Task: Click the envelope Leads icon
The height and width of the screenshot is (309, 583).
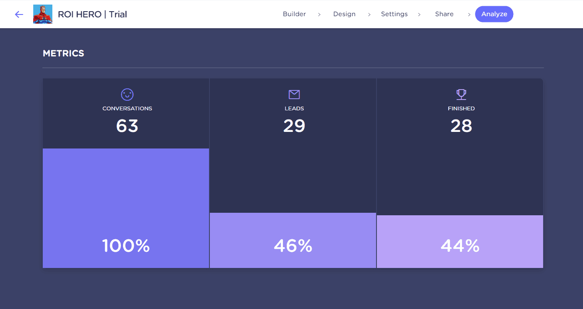Action: click(294, 95)
